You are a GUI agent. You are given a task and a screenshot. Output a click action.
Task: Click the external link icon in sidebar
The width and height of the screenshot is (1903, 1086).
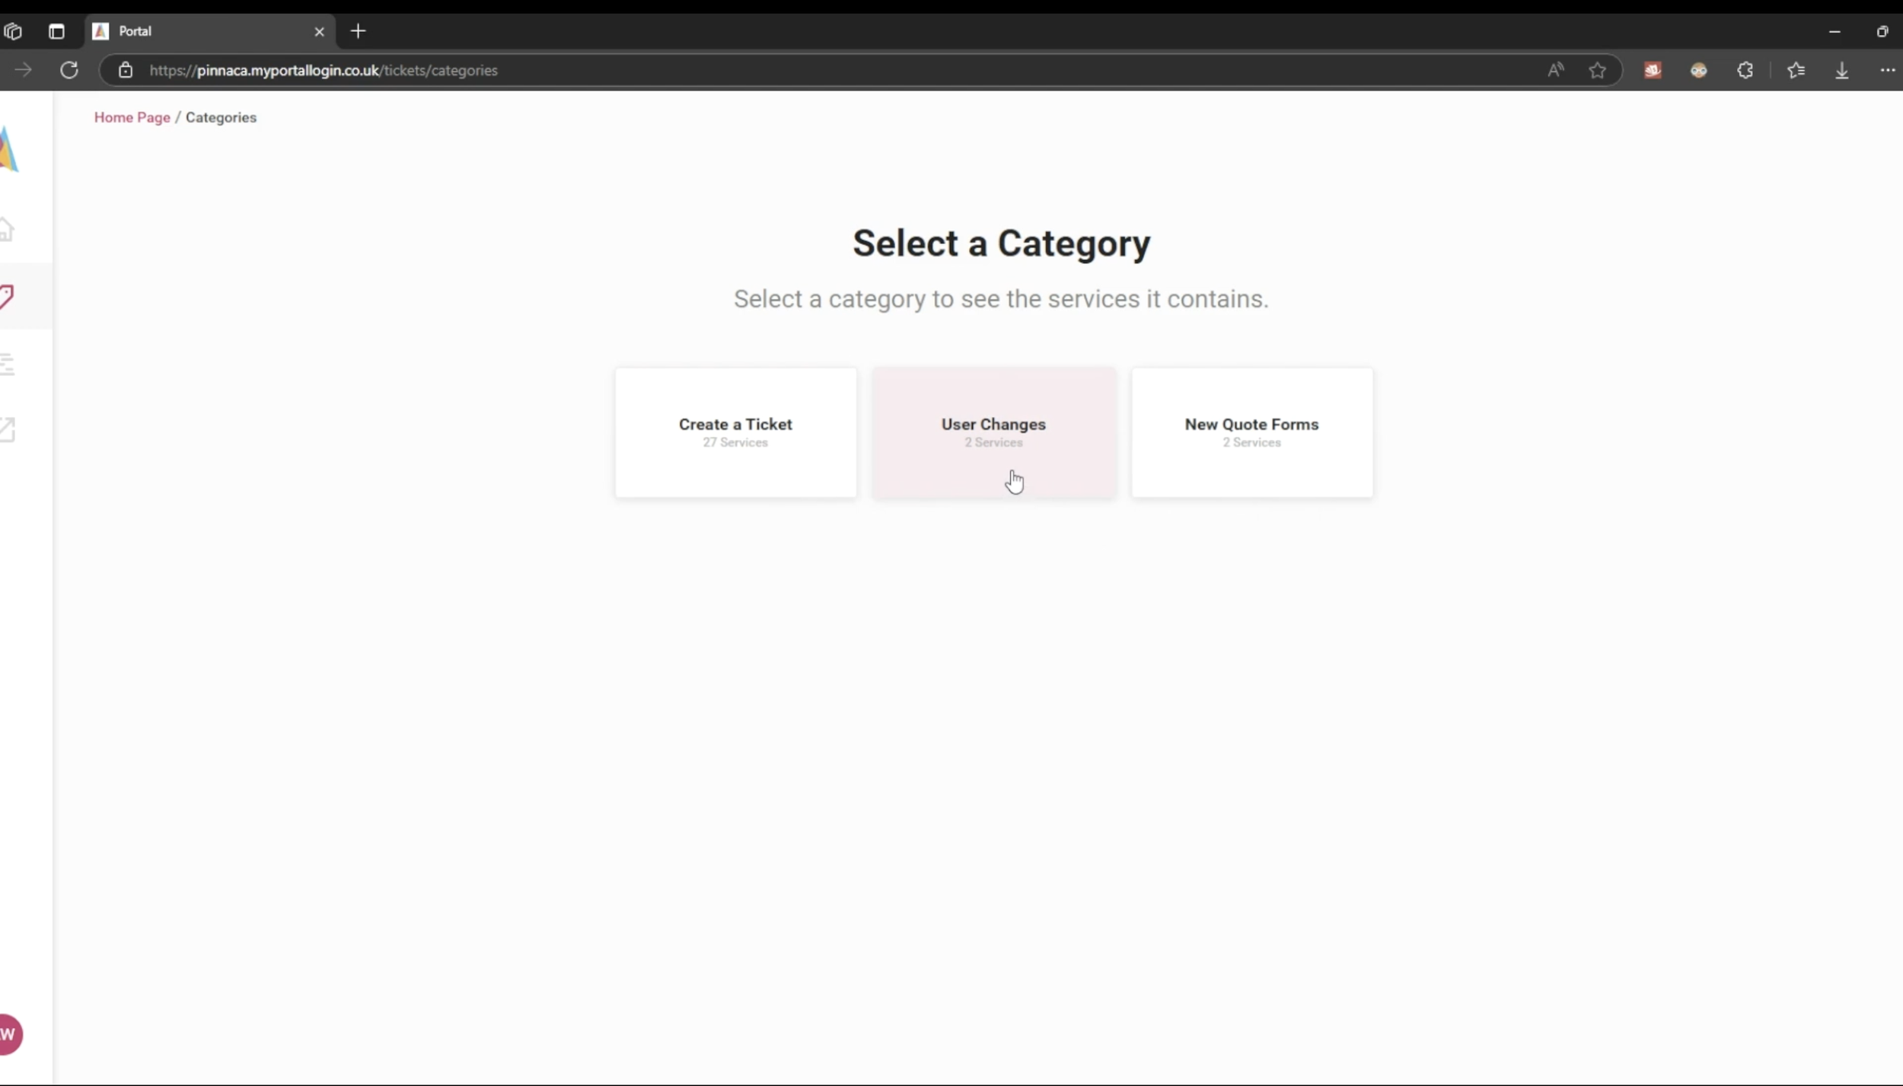click(x=8, y=429)
